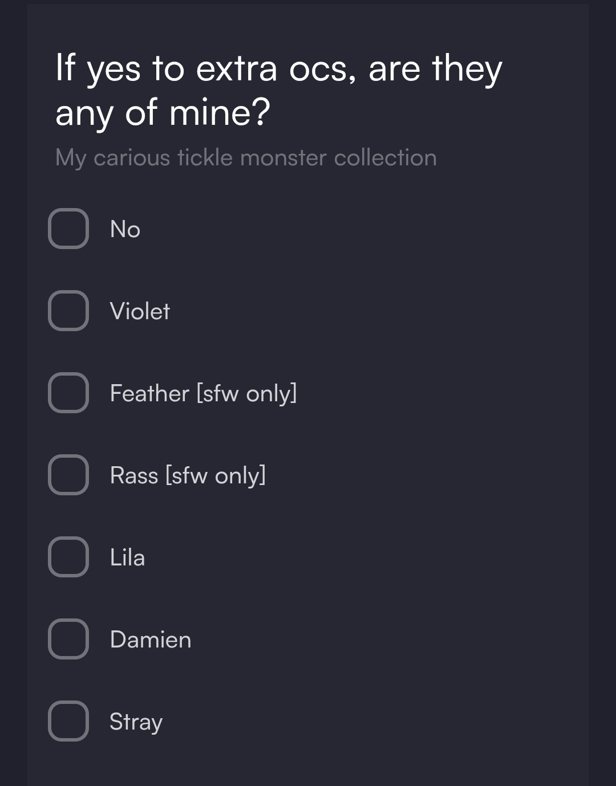
Task: Click the 'Lila' option label text
Action: (x=127, y=557)
